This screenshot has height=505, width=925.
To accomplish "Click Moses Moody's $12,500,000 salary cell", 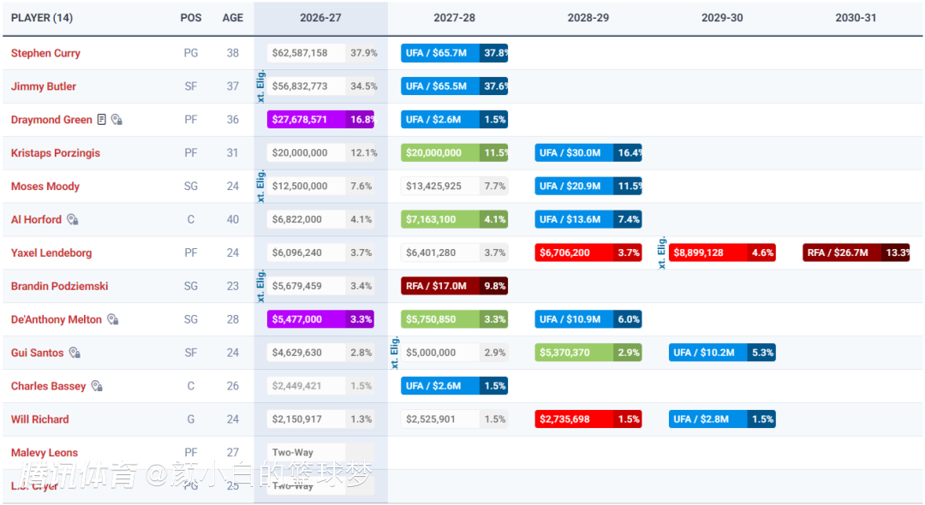I will [320, 187].
